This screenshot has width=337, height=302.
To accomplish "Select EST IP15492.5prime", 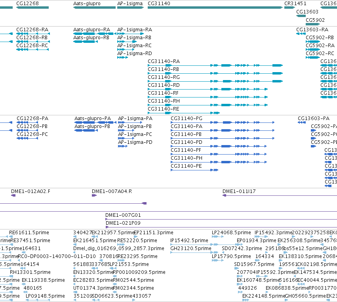I will click(x=189, y=241).
